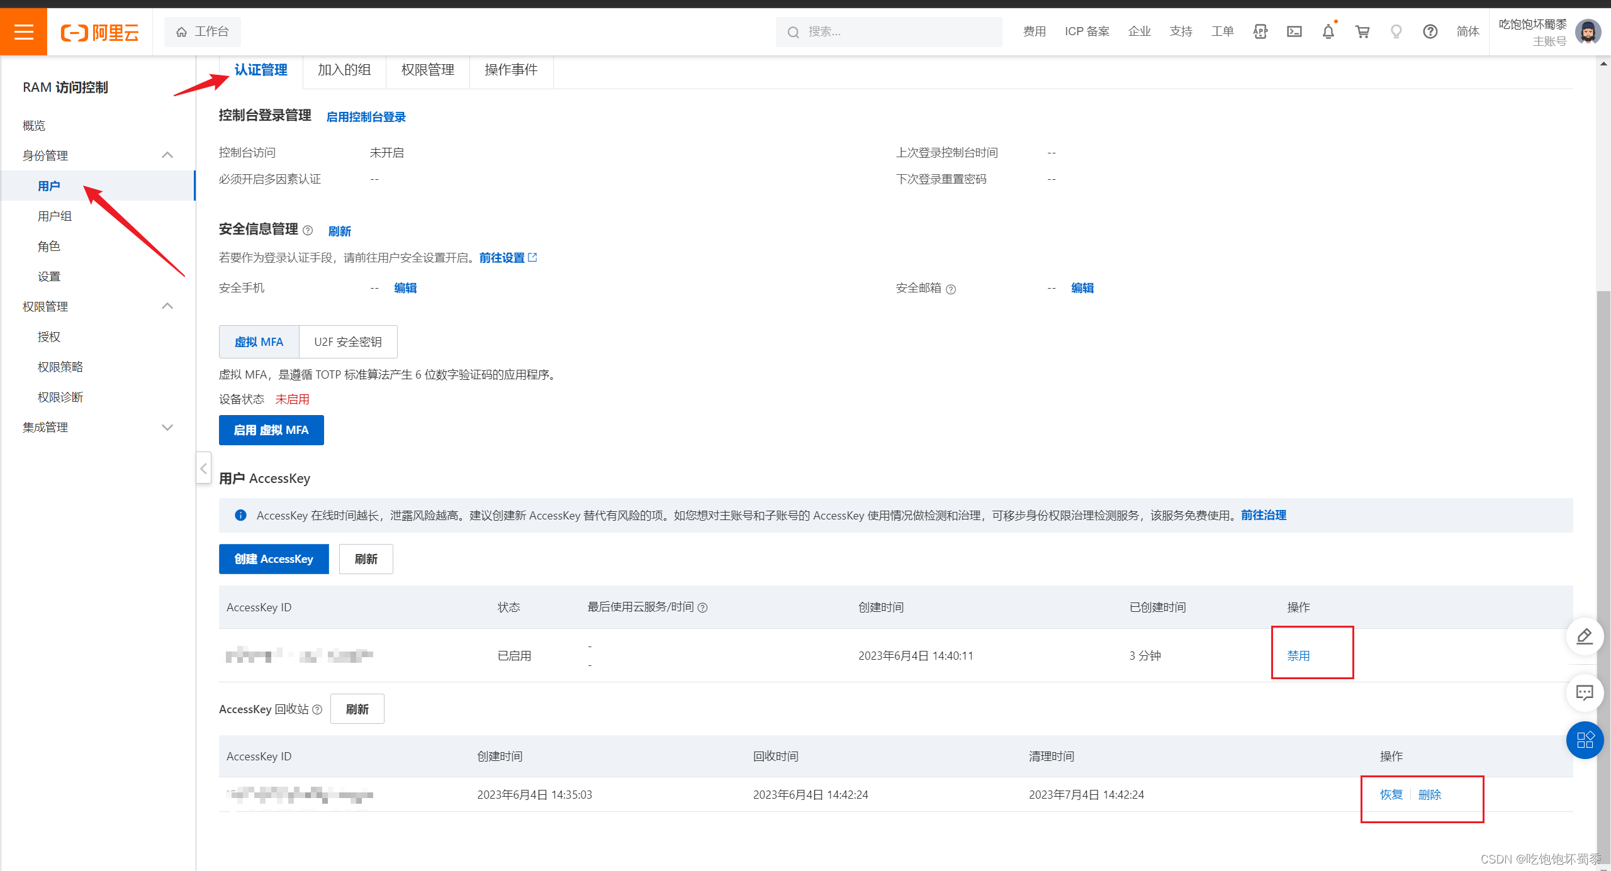The width and height of the screenshot is (1611, 871).
Task: Open the feedback comment bubble icon
Action: [x=1585, y=693]
